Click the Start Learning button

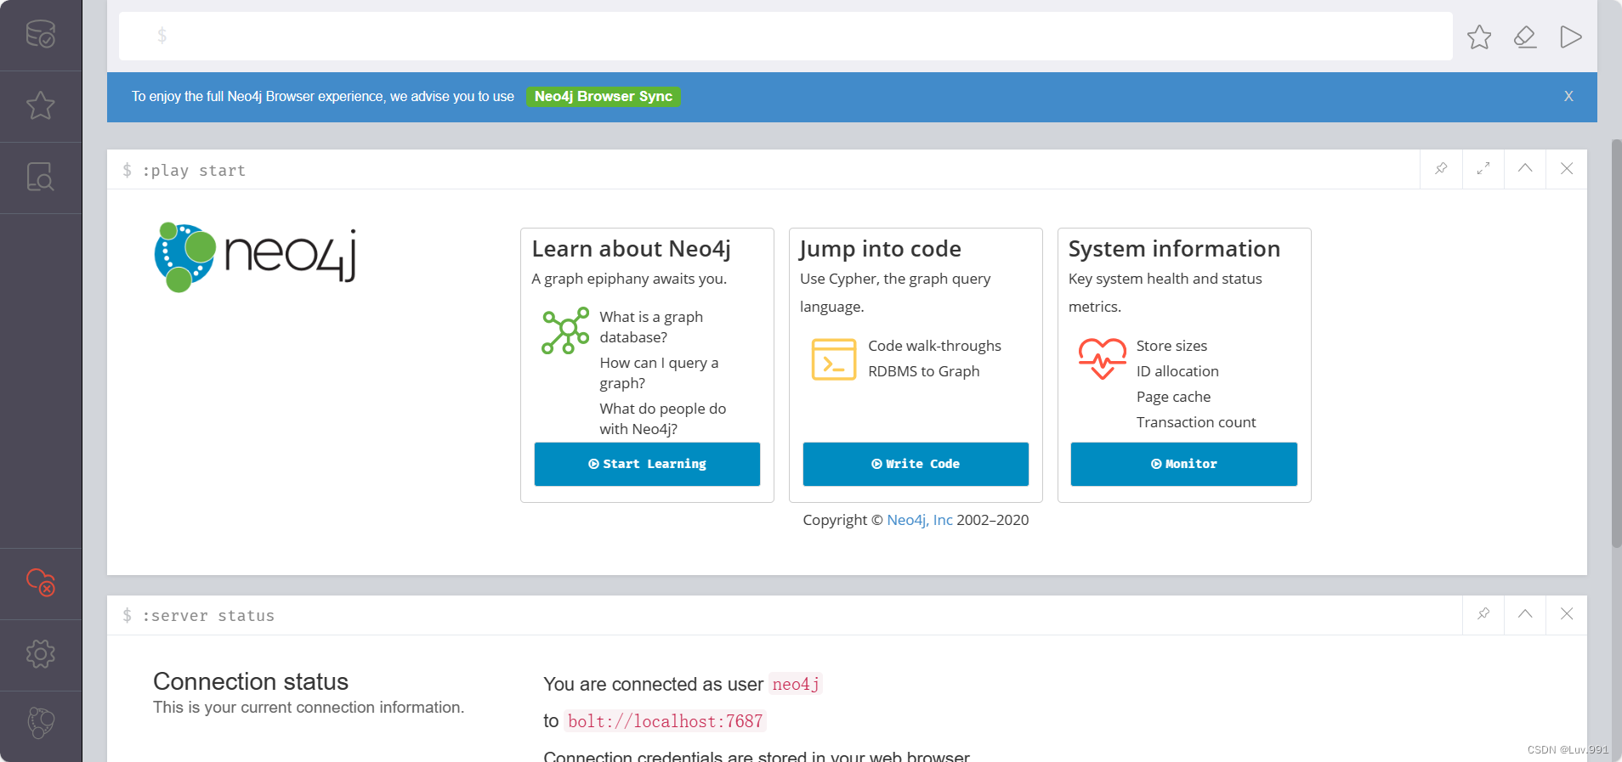[x=647, y=464]
